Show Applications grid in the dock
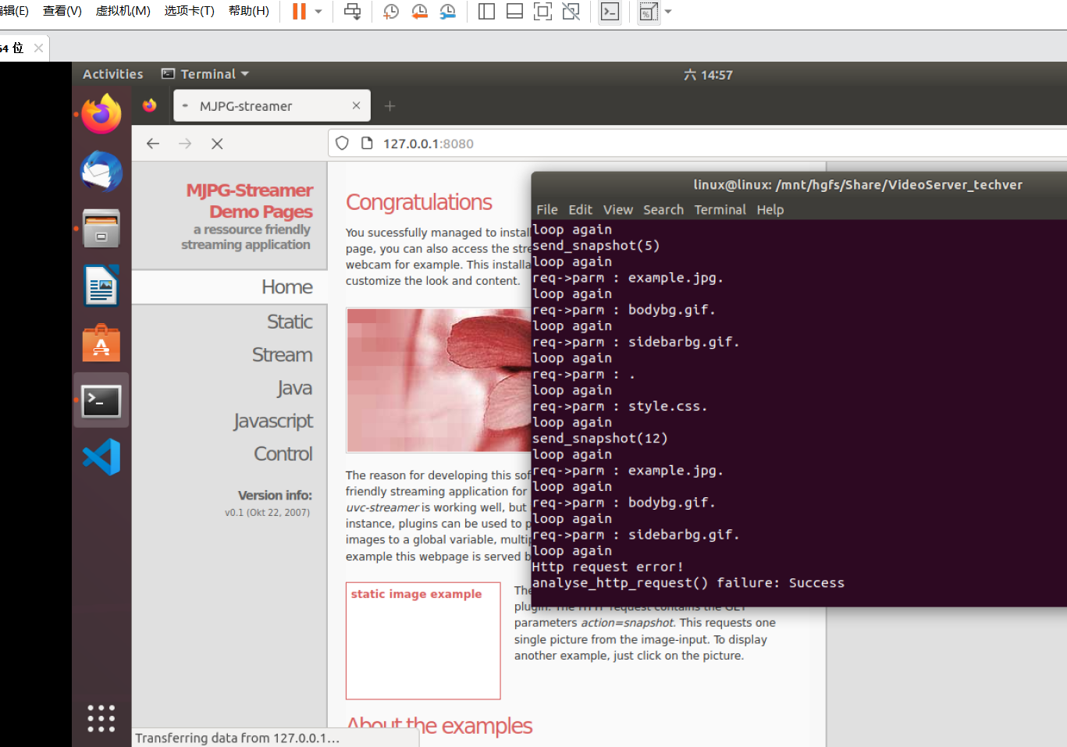1067x747 pixels. click(101, 718)
